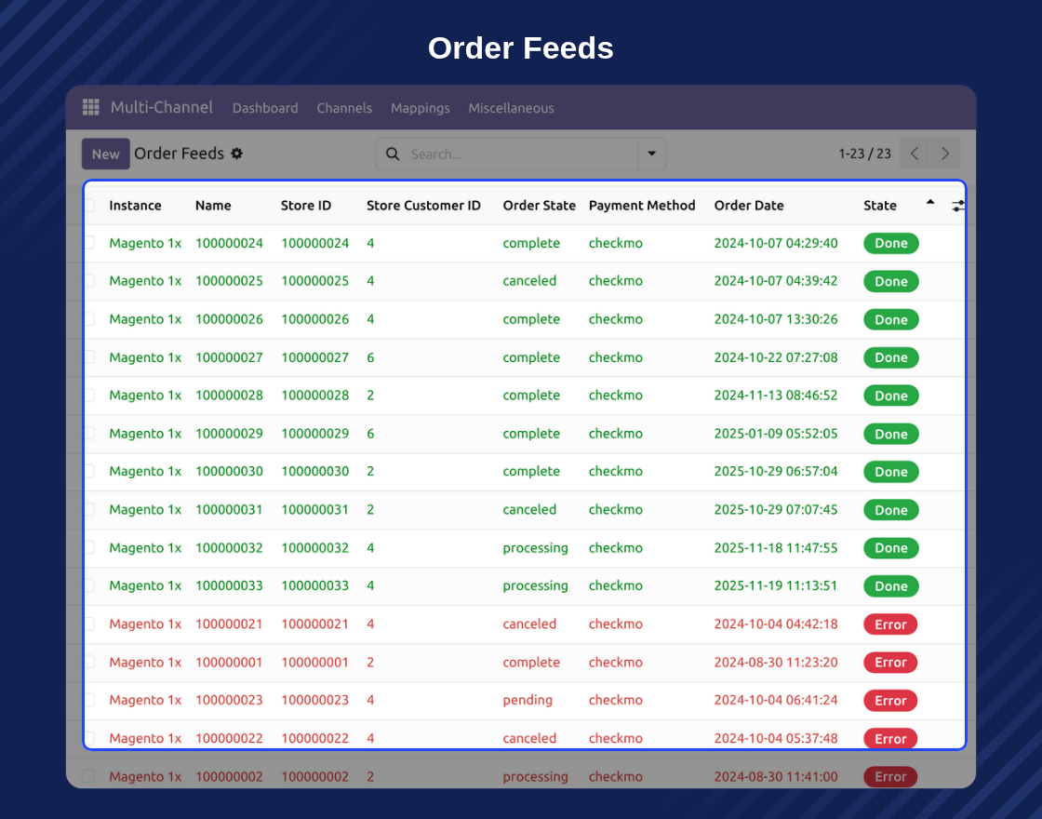This screenshot has width=1042, height=819.
Task: Sort by the Payment Method column header
Action: (x=642, y=206)
